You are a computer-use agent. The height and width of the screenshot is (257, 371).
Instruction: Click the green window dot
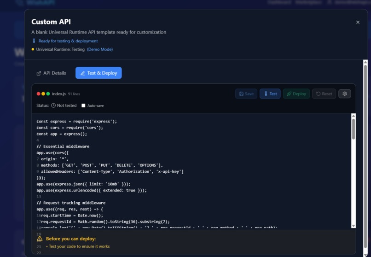click(x=48, y=93)
